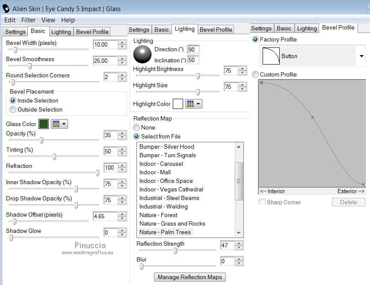Open the Edit menu
Image resolution: width=370 pixels, height=285 pixels.
click(10, 20)
